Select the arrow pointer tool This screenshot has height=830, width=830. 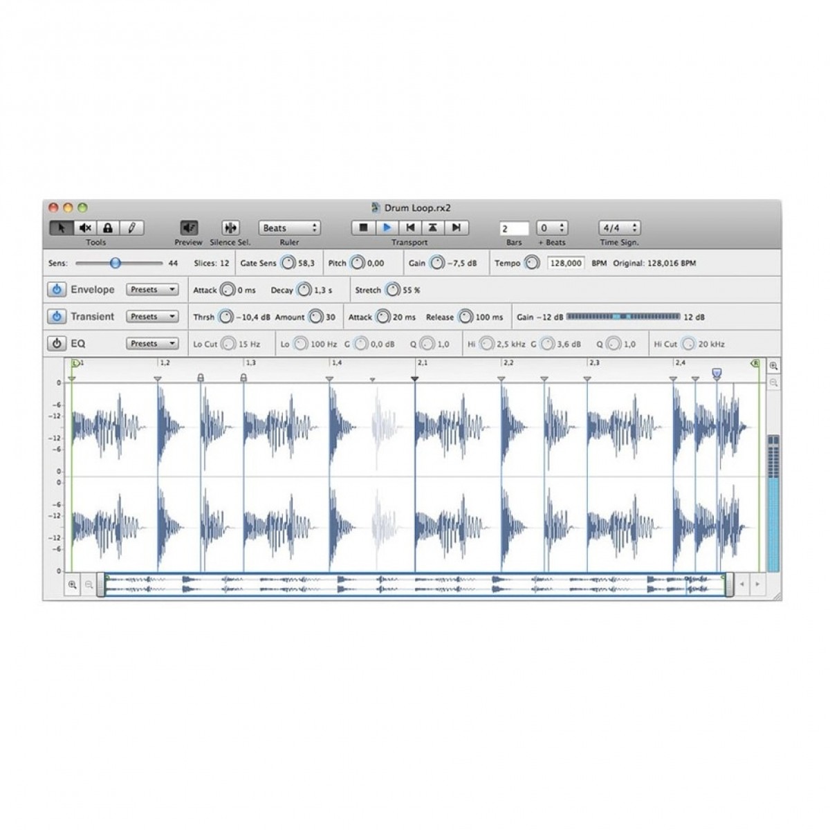click(x=62, y=228)
